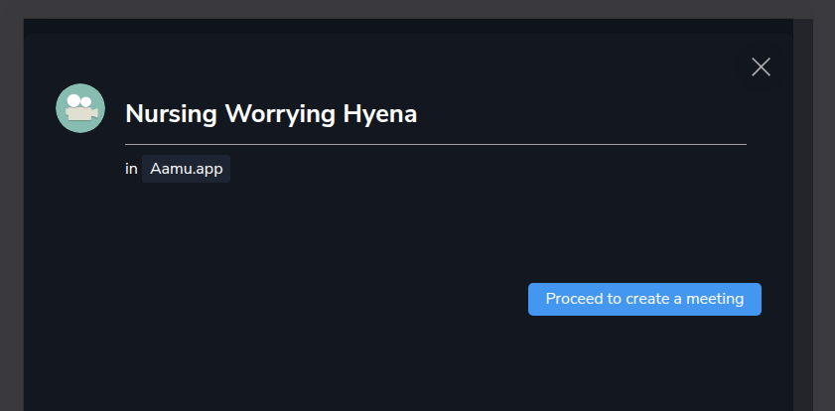Viewport: 835px width, 411px height.
Task: Click the white film camera glyph
Action: tap(81, 108)
